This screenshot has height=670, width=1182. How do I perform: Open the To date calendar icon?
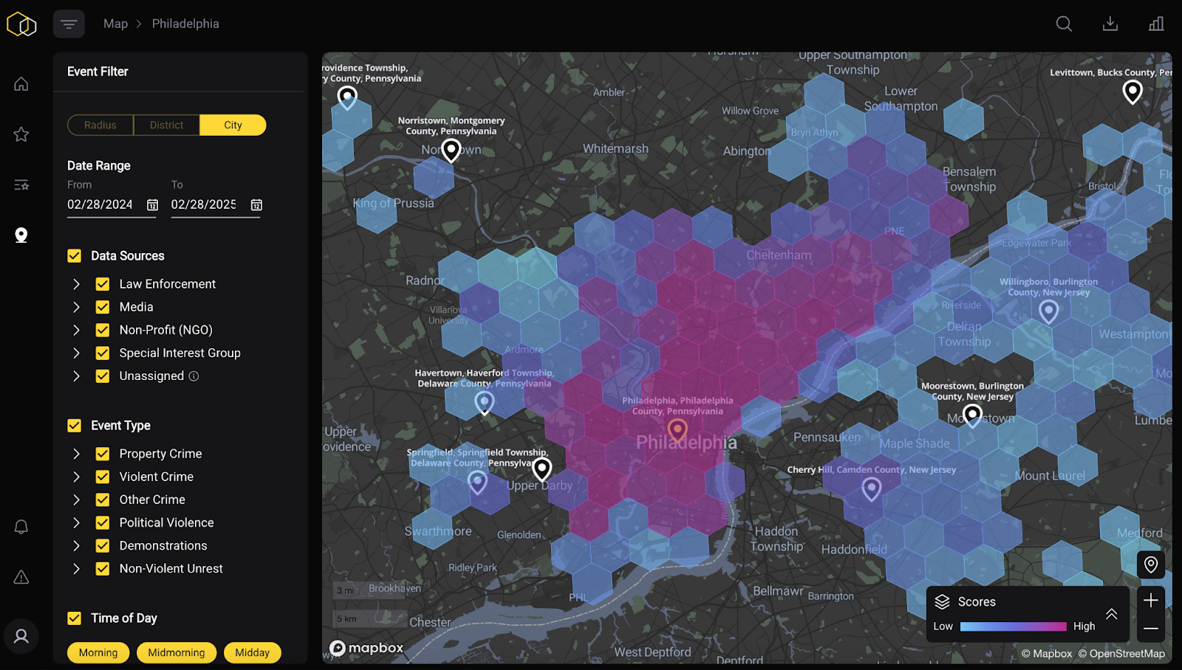click(x=256, y=204)
